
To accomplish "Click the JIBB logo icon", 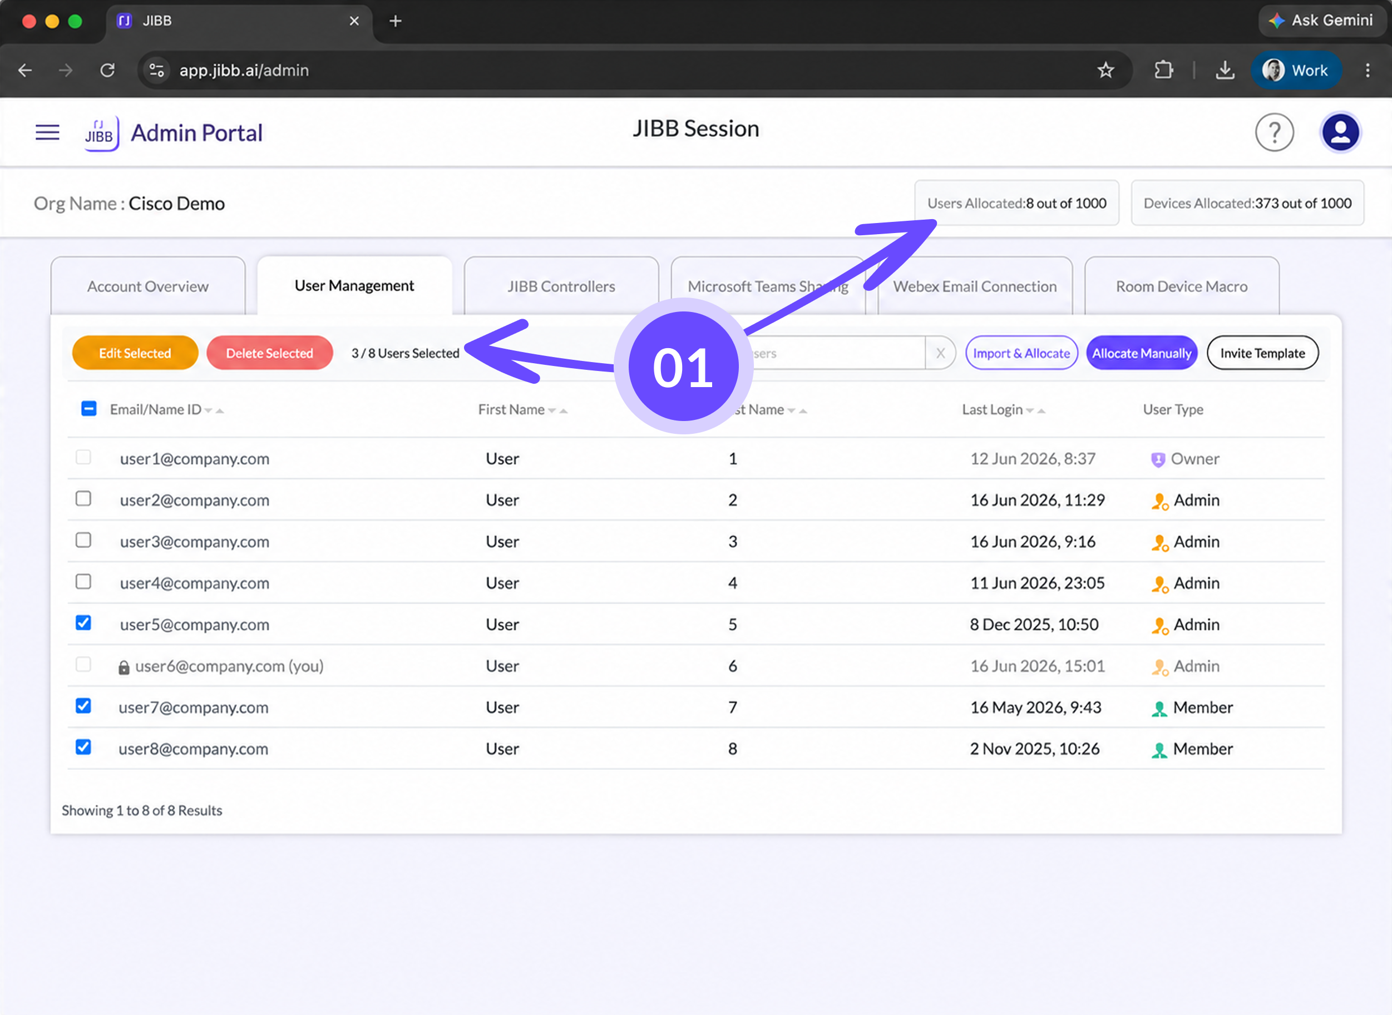I will [x=101, y=133].
